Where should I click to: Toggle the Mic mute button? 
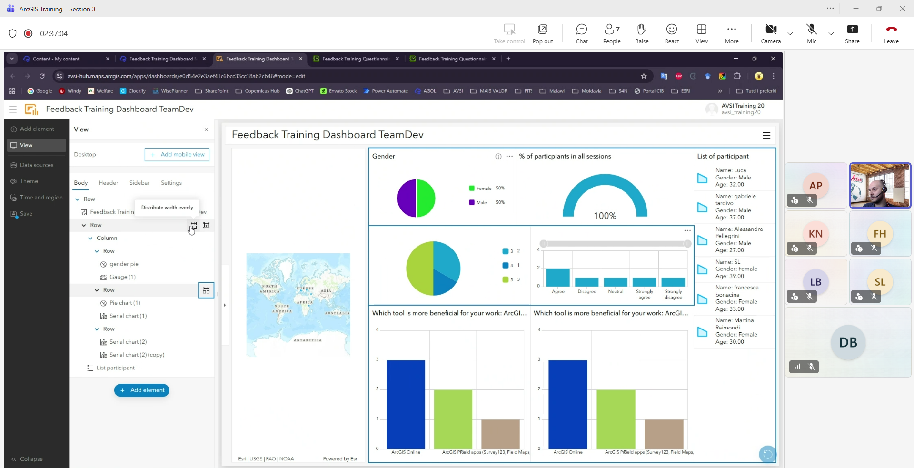click(812, 34)
